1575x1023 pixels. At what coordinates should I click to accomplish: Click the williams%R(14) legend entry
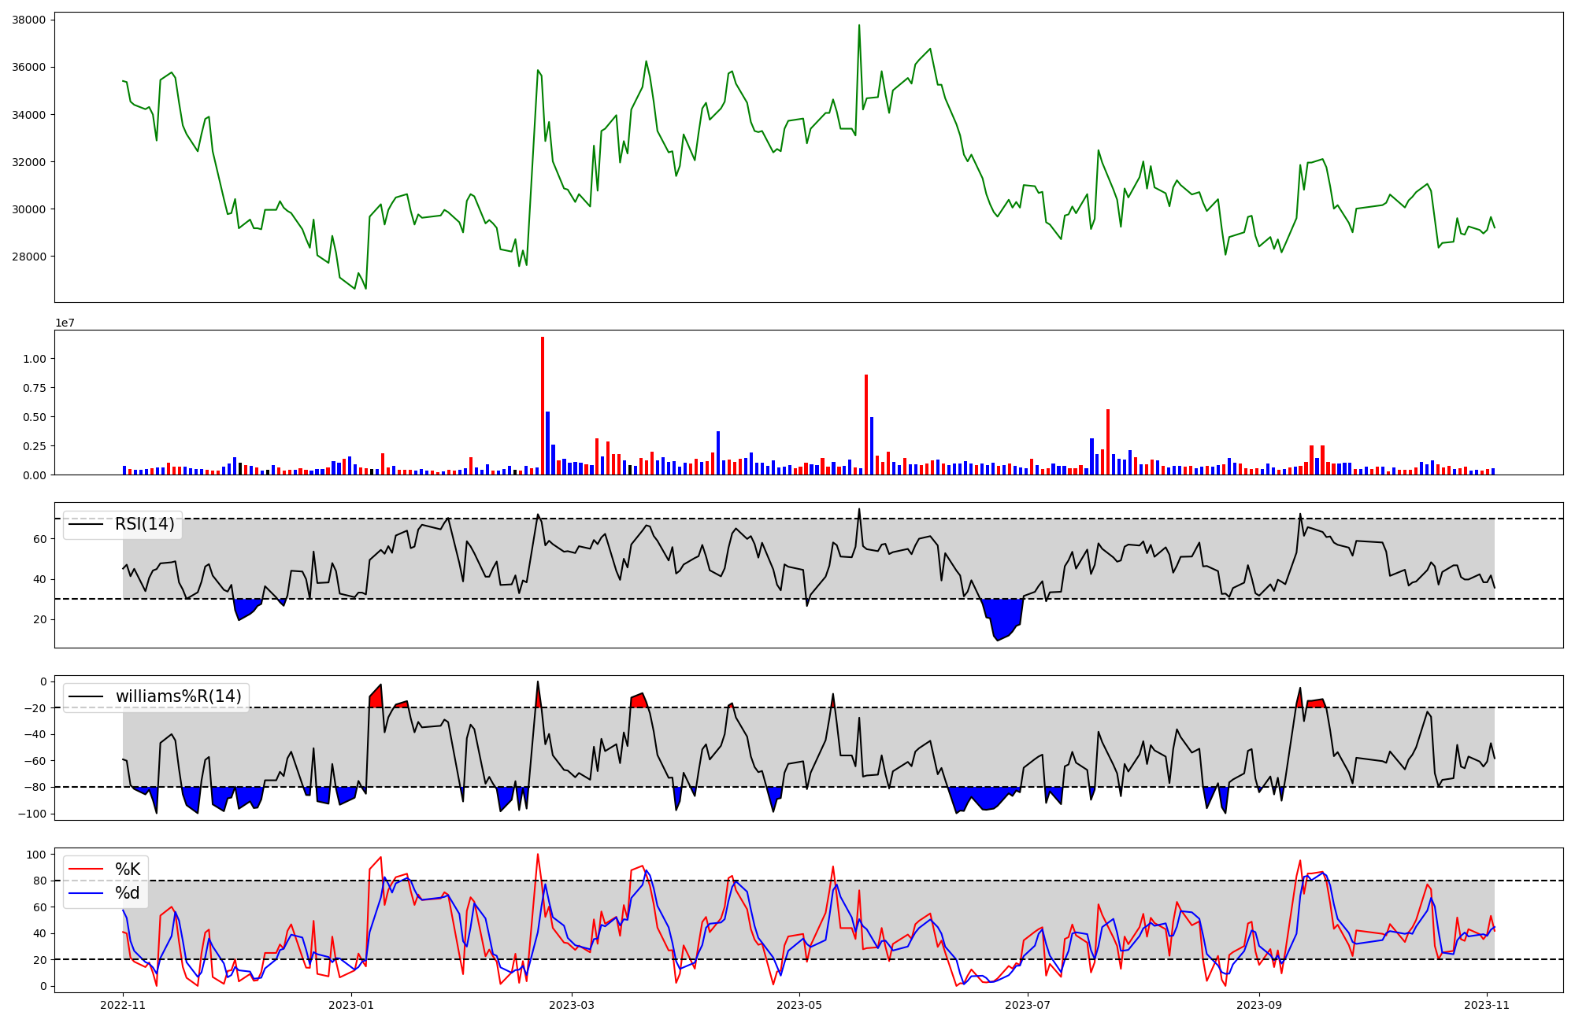coord(178,696)
